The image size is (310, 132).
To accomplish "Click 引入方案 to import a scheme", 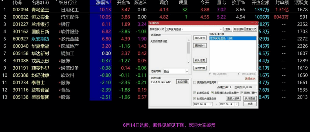I will coord(200,60).
